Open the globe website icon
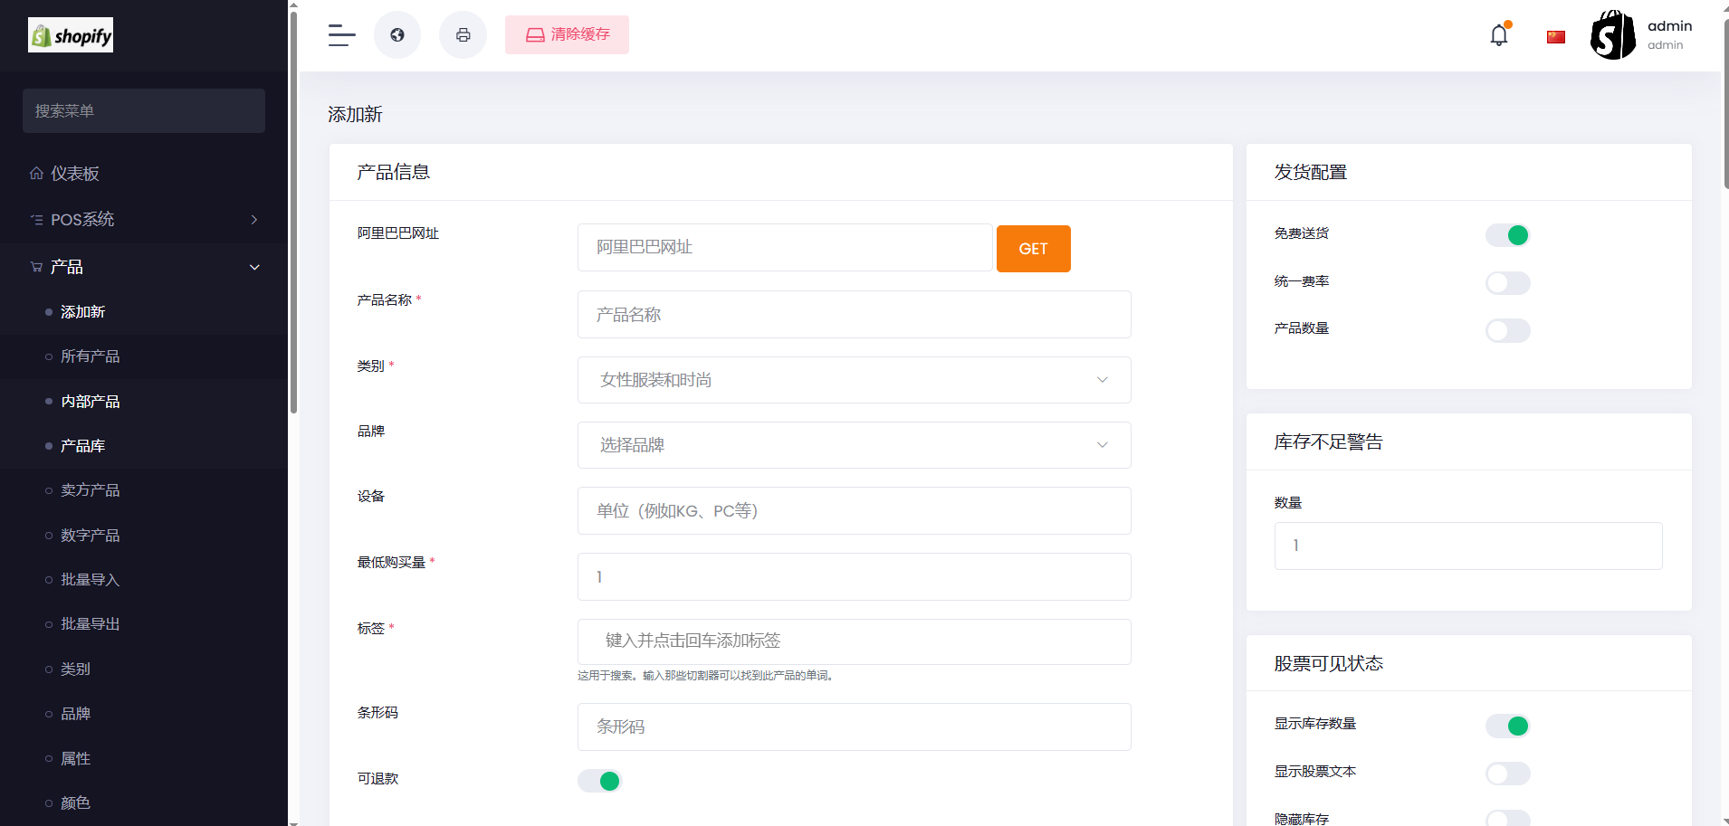 tap(397, 35)
